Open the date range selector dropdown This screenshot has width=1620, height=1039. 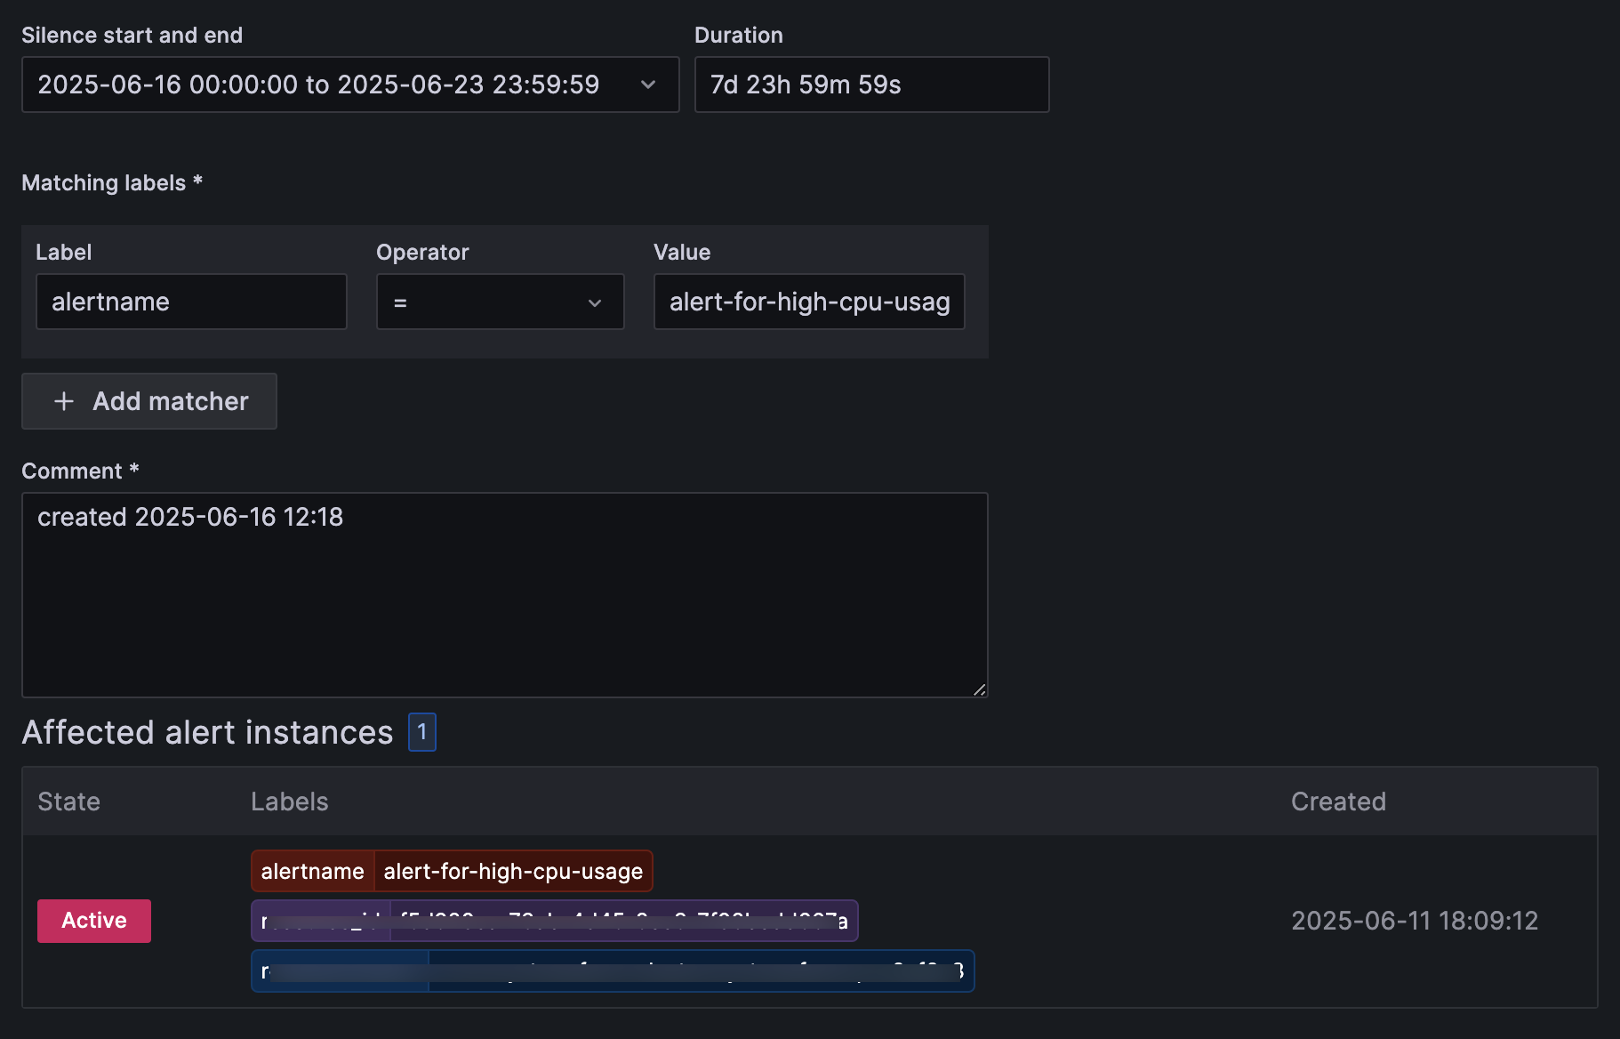click(349, 85)
